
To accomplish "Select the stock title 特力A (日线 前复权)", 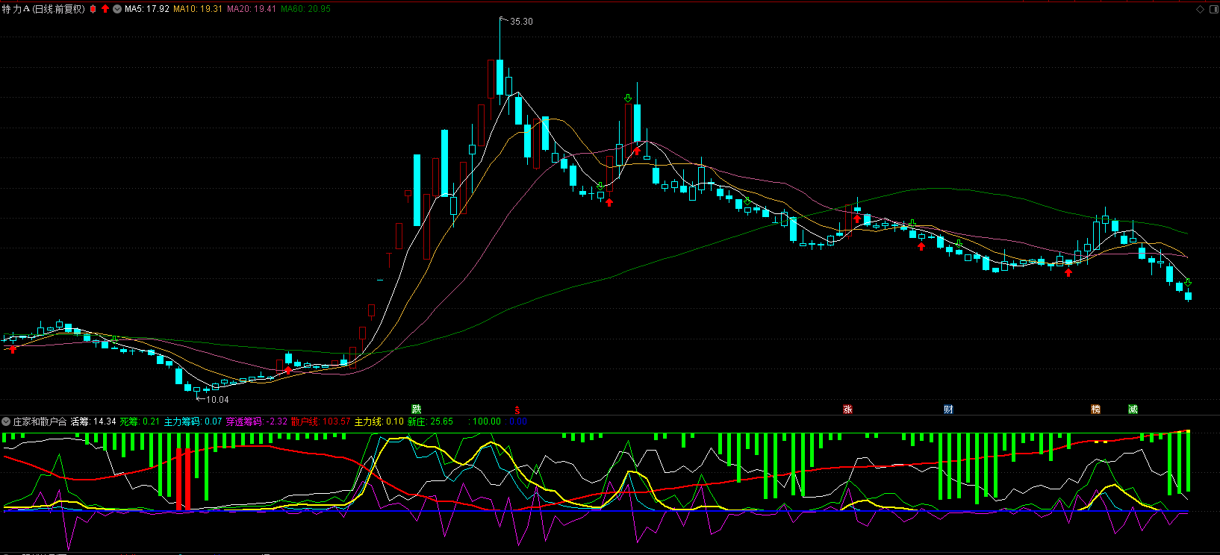I will click(44, 9).
